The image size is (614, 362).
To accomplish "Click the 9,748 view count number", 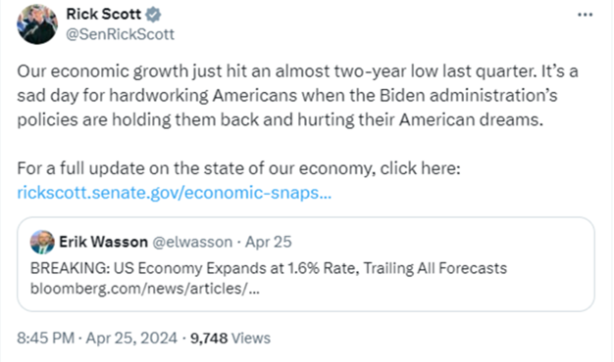I will click(x=209, y=339).
